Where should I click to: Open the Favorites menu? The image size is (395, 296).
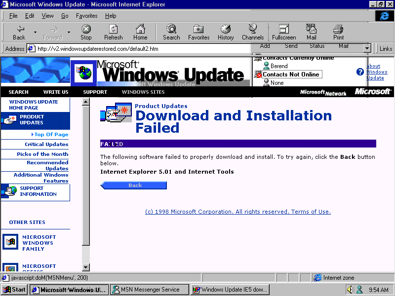click(x=86, y=16)
